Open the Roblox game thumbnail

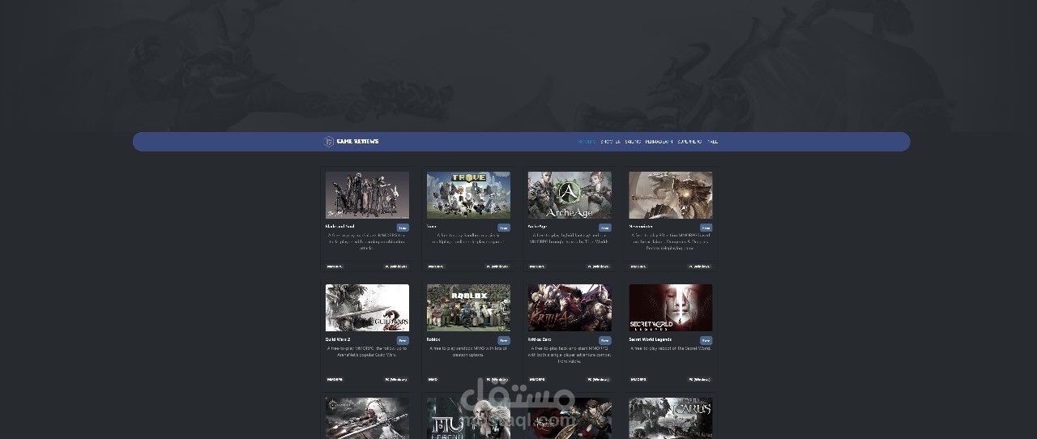(468, 307)
